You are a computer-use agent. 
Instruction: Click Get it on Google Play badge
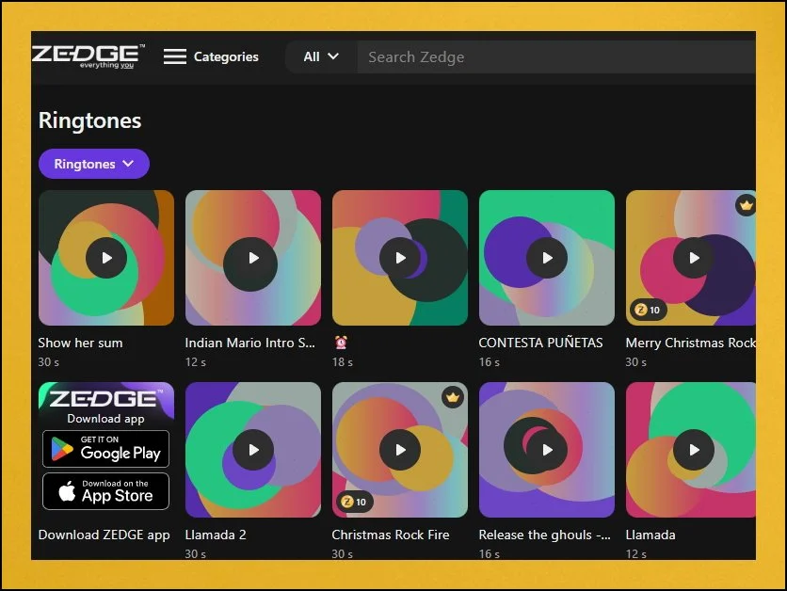[x=105, y=449]
